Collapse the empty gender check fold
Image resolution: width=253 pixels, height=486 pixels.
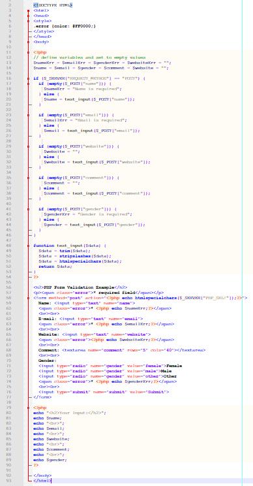[28, 209]
